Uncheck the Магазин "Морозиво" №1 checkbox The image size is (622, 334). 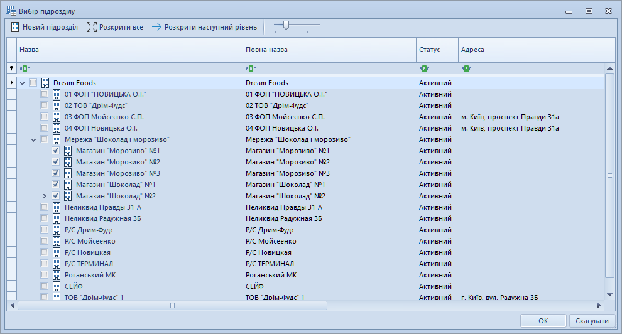click(x=56, y=151)
